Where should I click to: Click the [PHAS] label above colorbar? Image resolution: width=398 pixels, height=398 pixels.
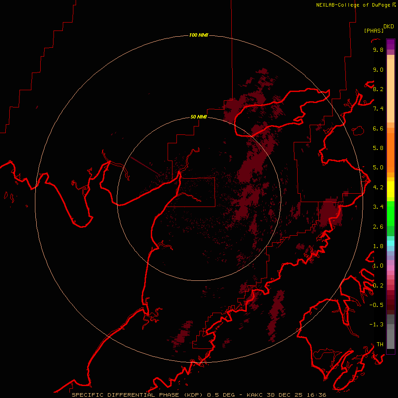tap(374, 31)
